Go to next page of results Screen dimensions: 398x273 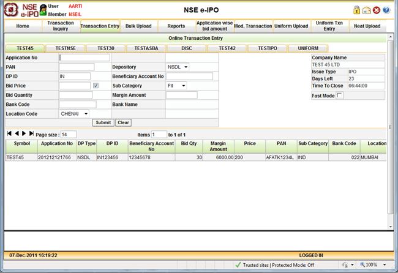click(x=24, y=133)
